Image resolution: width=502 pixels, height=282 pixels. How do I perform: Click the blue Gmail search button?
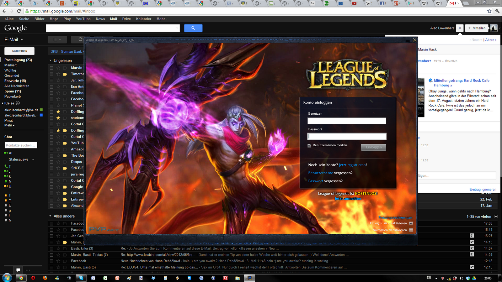193,28
